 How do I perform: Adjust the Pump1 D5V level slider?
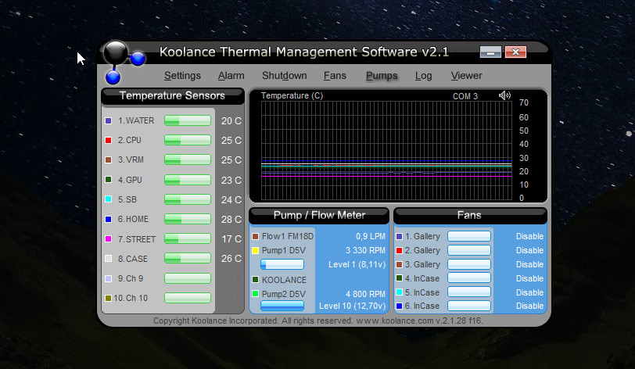click(282, 264)
